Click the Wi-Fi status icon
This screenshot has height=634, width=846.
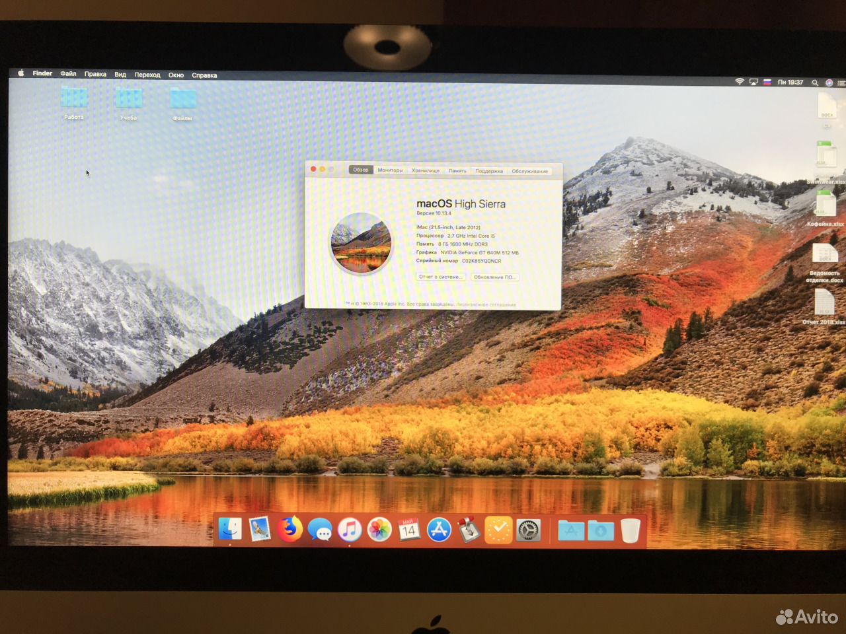[740, 82]
